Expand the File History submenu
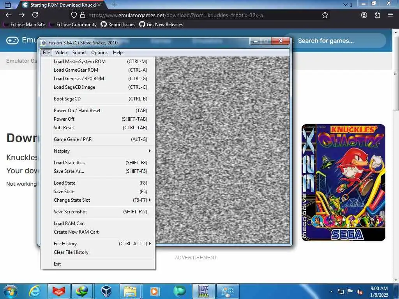 pos(98,244)
